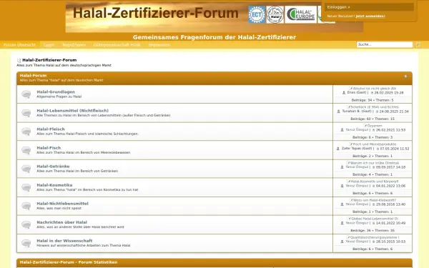Click the bold Halal-Zertifizierer-Forum heading link
This screenshot has width=429, height=268.
(49, 60)
